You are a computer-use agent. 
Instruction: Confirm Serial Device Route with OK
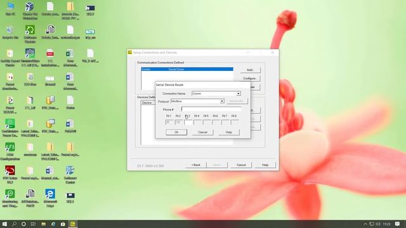click(x=176, y=132)
